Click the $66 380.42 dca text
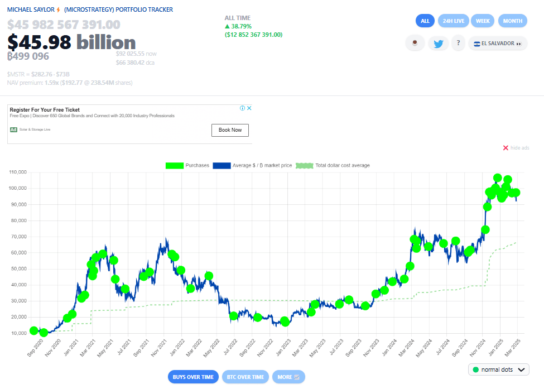The height and width of the screenshot is (389, 544). tap(135, 63)
